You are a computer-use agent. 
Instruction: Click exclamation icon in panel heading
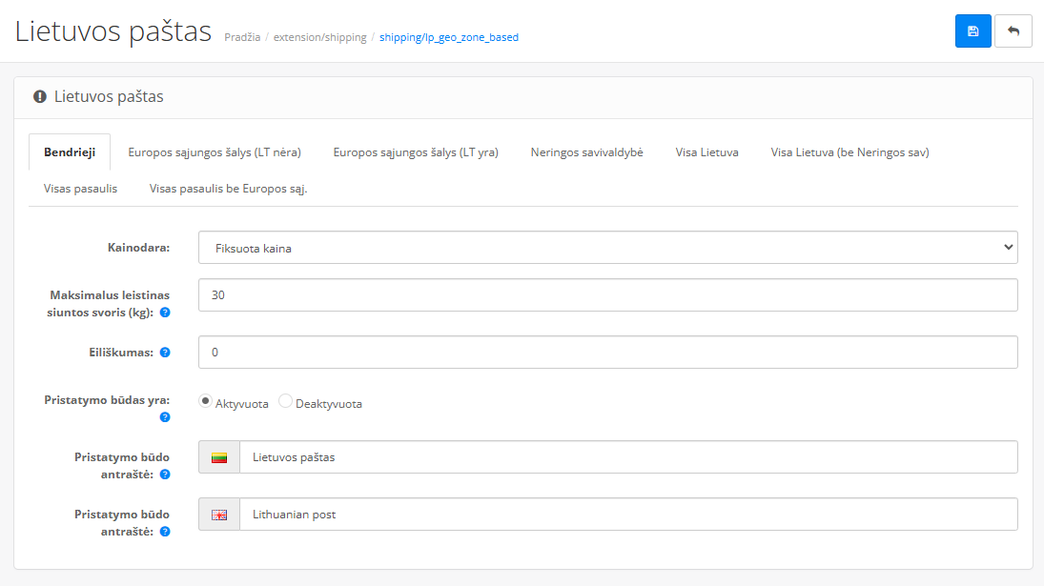coord(40,97)
